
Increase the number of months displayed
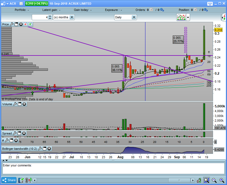[x=50, y=16]
